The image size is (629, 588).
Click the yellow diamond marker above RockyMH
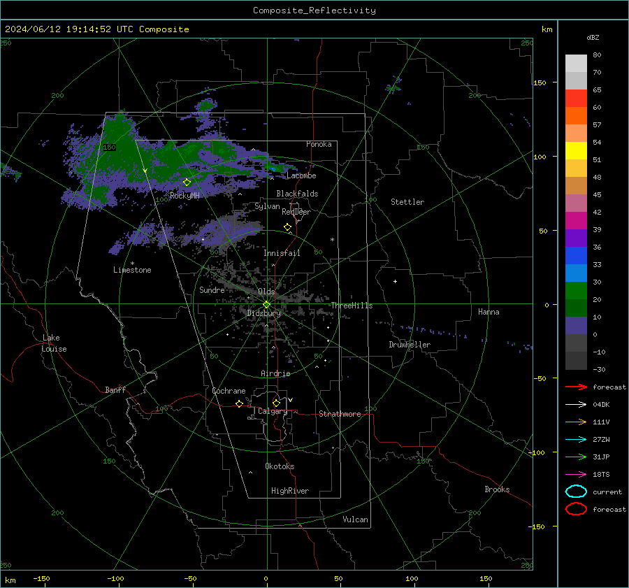coord(187,182)
